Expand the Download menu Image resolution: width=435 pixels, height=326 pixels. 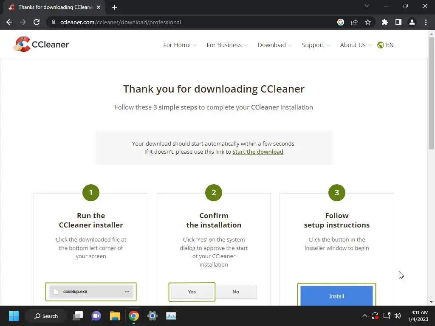(x=275, y=45)
